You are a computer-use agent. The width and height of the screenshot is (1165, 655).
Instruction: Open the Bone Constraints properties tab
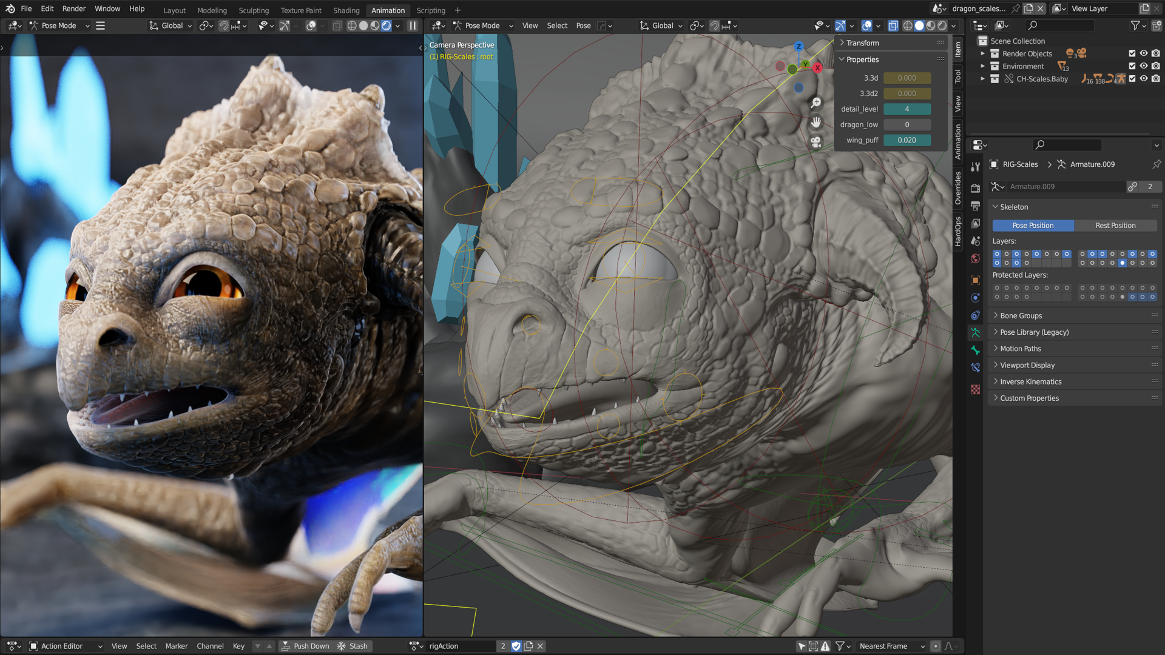click(x=975, y=368)
